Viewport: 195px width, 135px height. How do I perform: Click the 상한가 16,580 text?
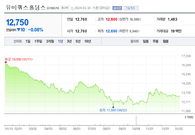(x=130, y=19)
